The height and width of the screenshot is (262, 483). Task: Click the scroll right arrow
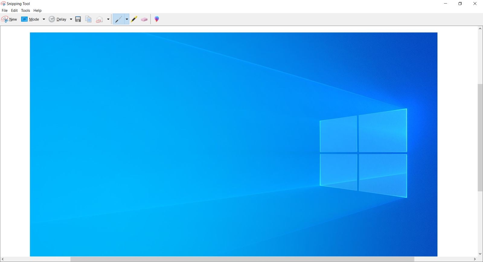pyautogui.click(x=475, y=259)
